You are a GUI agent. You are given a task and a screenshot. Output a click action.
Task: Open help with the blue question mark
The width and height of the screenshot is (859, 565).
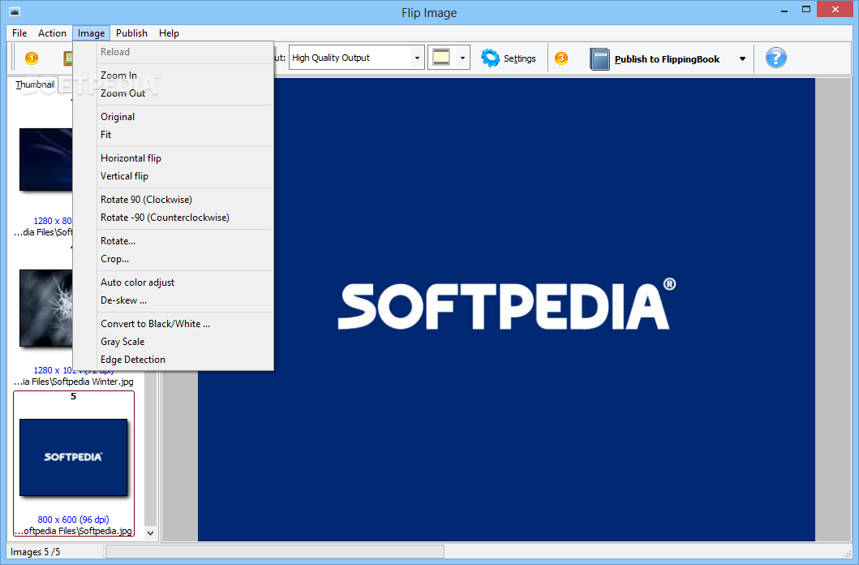775,58
